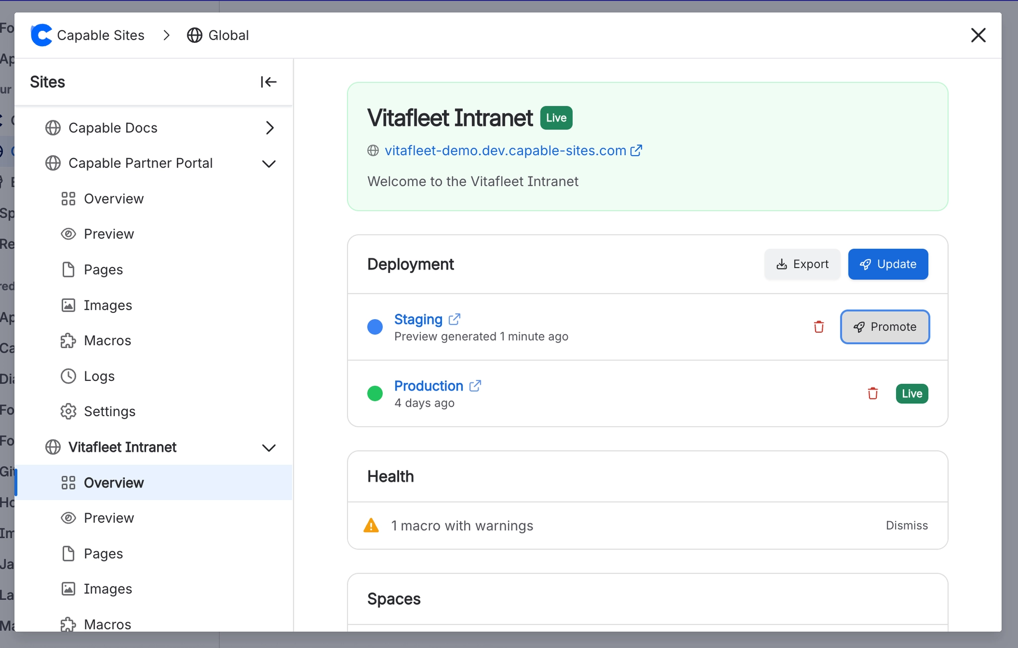
Task: Click the Export button in Deployment
Action: [802, 264]
